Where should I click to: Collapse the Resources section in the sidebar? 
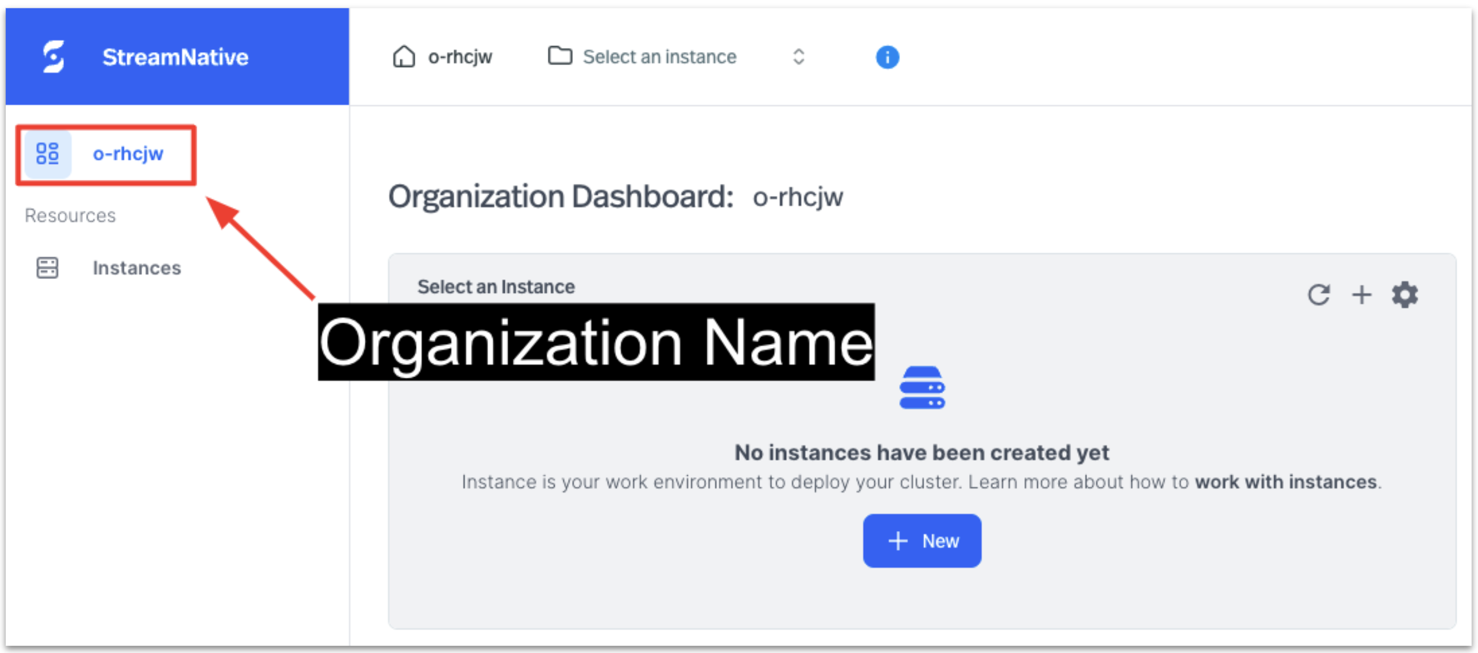(x=69, y=215)
